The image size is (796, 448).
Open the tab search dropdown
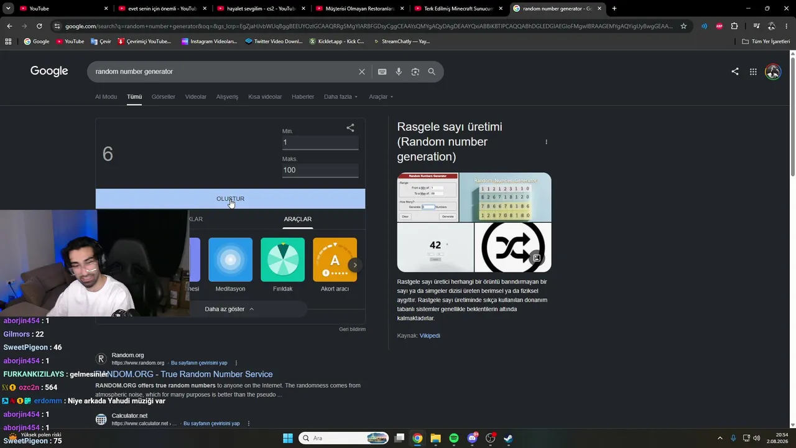coord(8,9)
